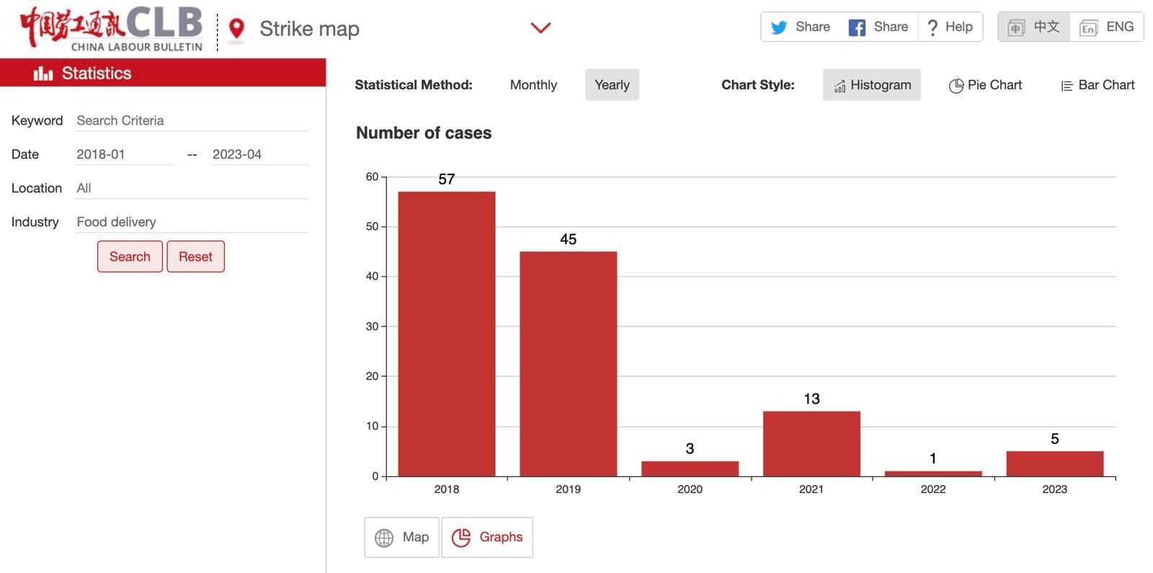Switch language to 中文

(x=1034, y=27)
